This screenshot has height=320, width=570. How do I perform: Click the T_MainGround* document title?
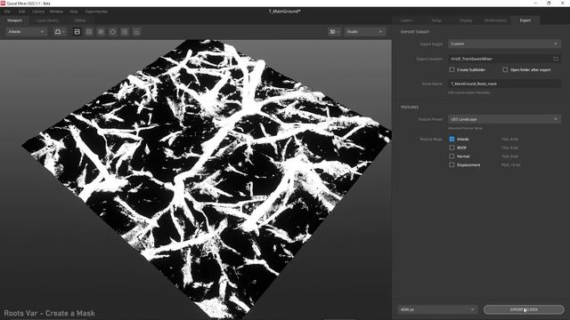[x=285, y=12]
